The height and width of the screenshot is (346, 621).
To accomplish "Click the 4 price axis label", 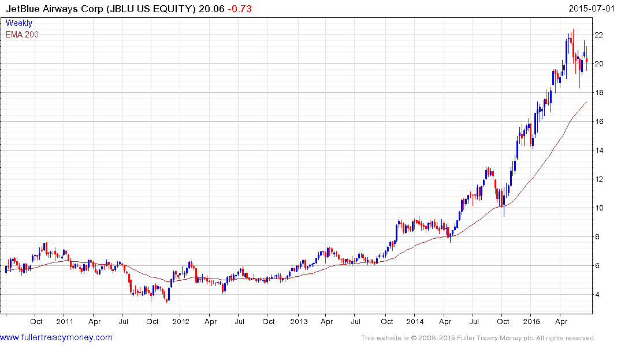I will 598,295.
